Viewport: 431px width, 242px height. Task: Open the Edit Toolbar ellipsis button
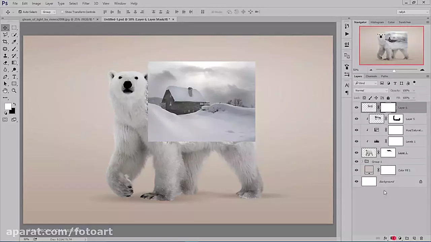(x=5, y=98)
